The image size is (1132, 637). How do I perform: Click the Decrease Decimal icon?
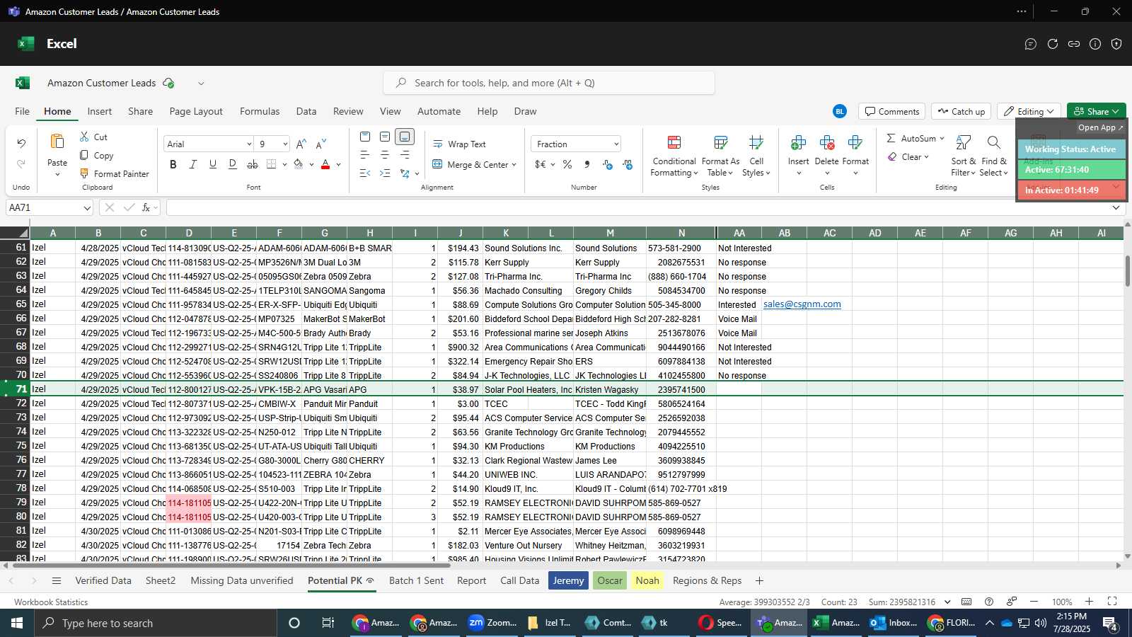click(628, 164)
